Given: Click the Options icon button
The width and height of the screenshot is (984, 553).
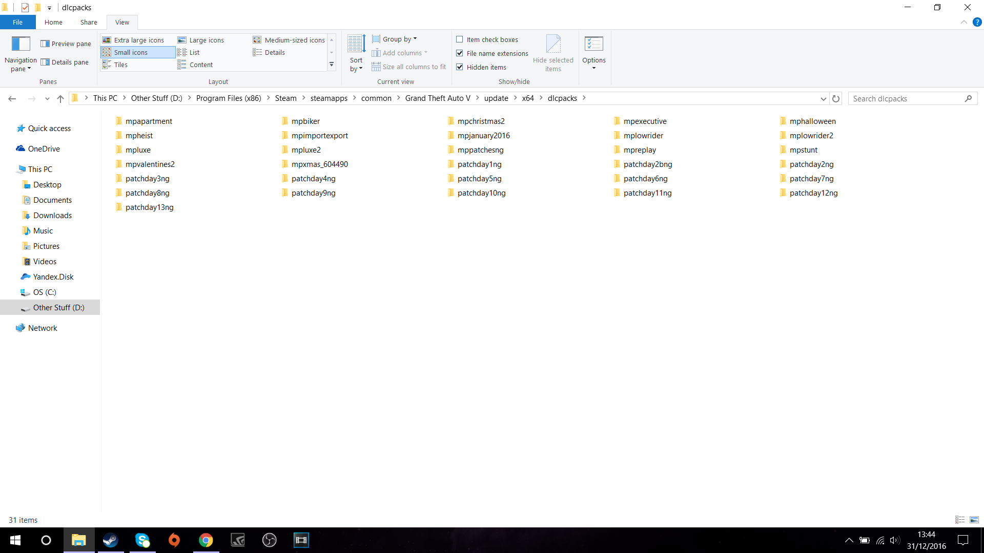Looking at the screenshot, I should pos(594,44).
